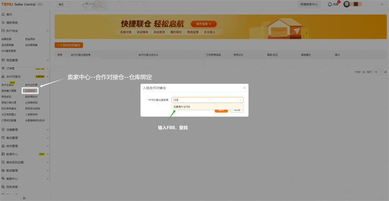Open 订单规则配置 submenu item

click(x=9, y=120)
